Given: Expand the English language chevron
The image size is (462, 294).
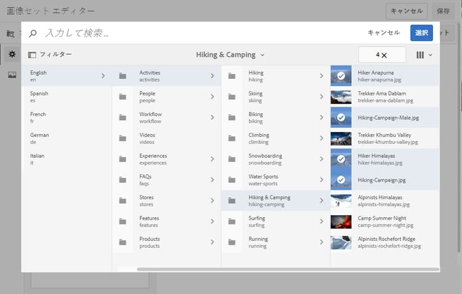Looking at the screenshot, I should [103, 76].
